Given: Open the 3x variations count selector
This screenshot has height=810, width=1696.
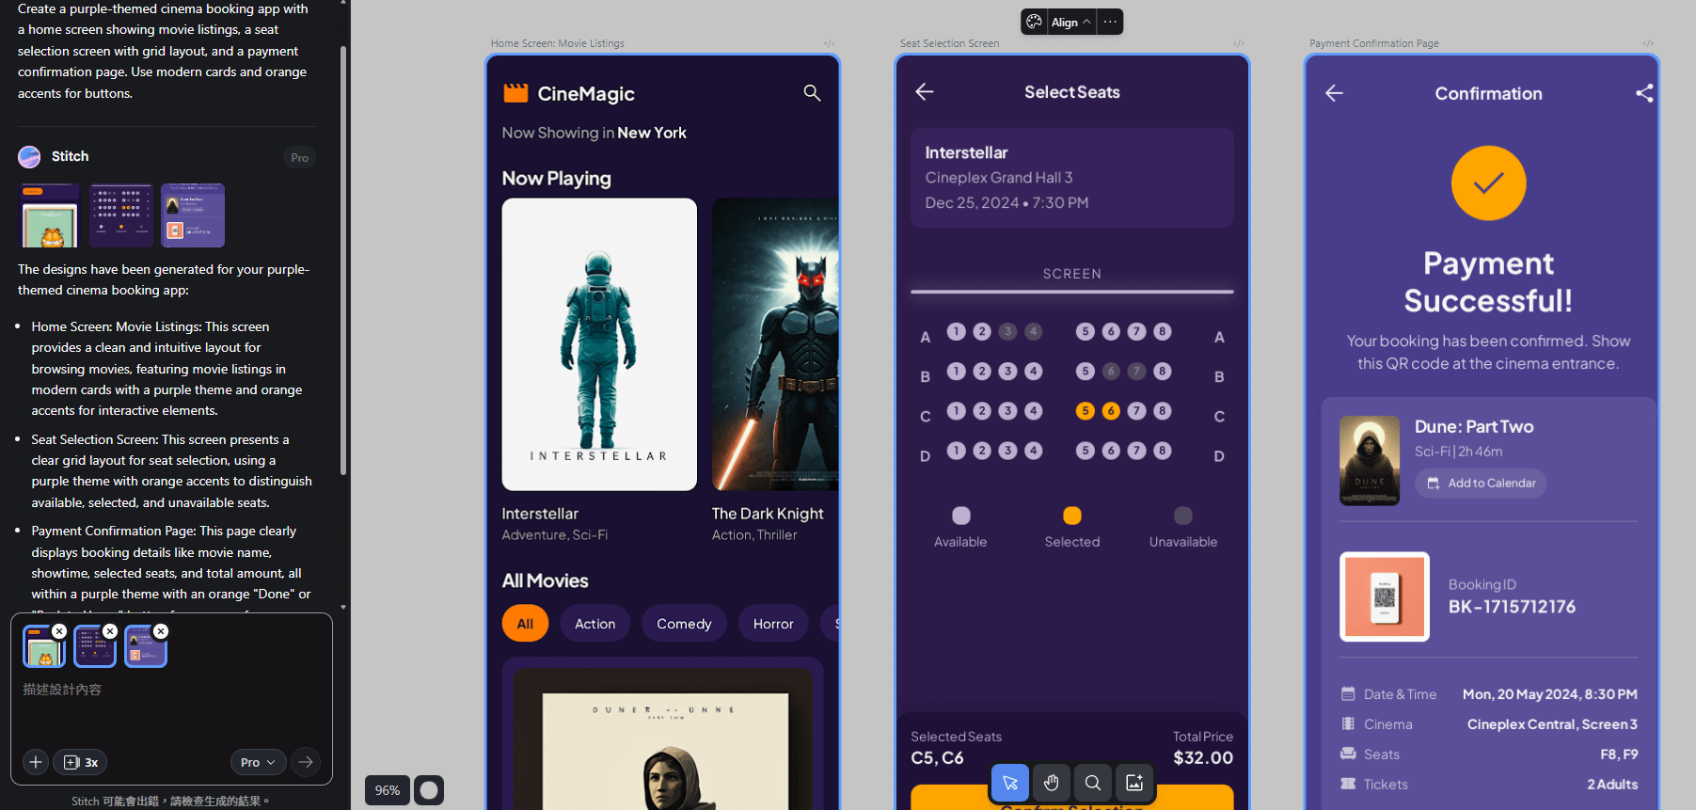Looking at the screenshot, I should (x=81, y=762).
